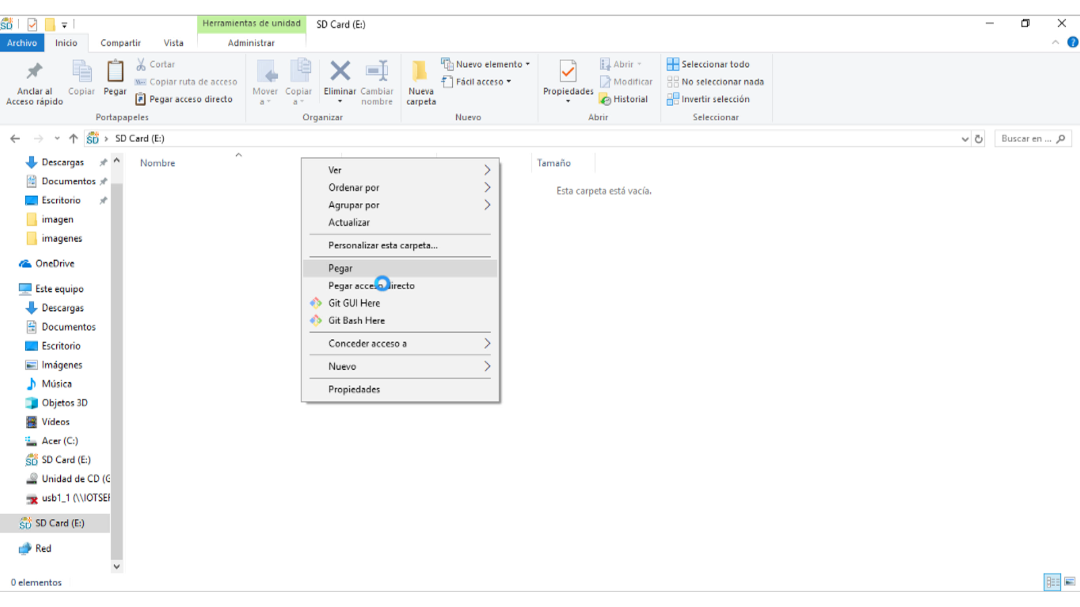Click the refresh button beside address bar

[979, 139]
